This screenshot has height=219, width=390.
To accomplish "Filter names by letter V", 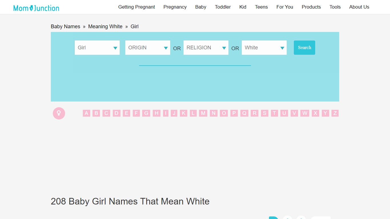I will pos(294,113).
